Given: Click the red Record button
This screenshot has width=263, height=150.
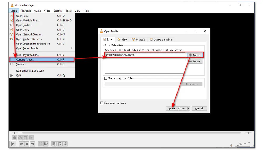Looking at the screenshot, I should (14, 138).
